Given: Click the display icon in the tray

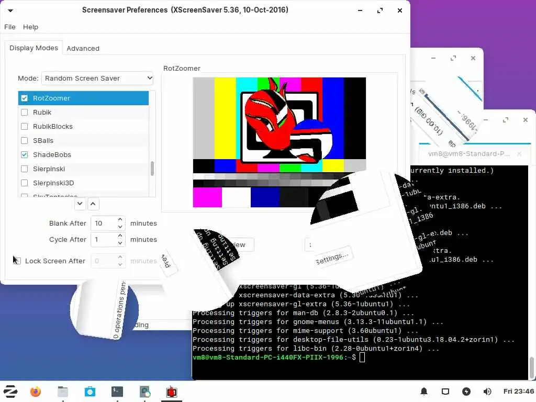Looking at the screenshot, I should click(x=445, y=392).
